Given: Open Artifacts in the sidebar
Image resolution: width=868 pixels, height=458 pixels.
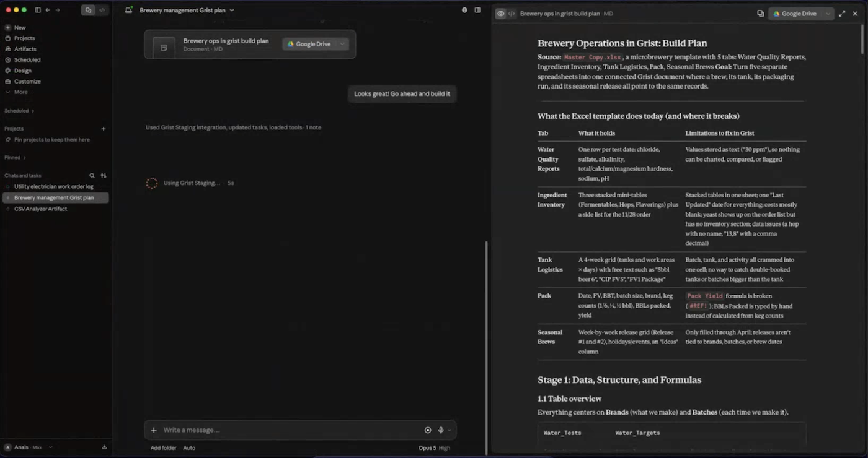Looking at the screenshot, I should (21, 49).
